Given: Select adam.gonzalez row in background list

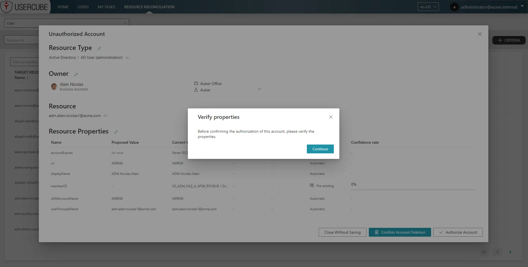Looking at the screenshot, I should click(27, 152).
